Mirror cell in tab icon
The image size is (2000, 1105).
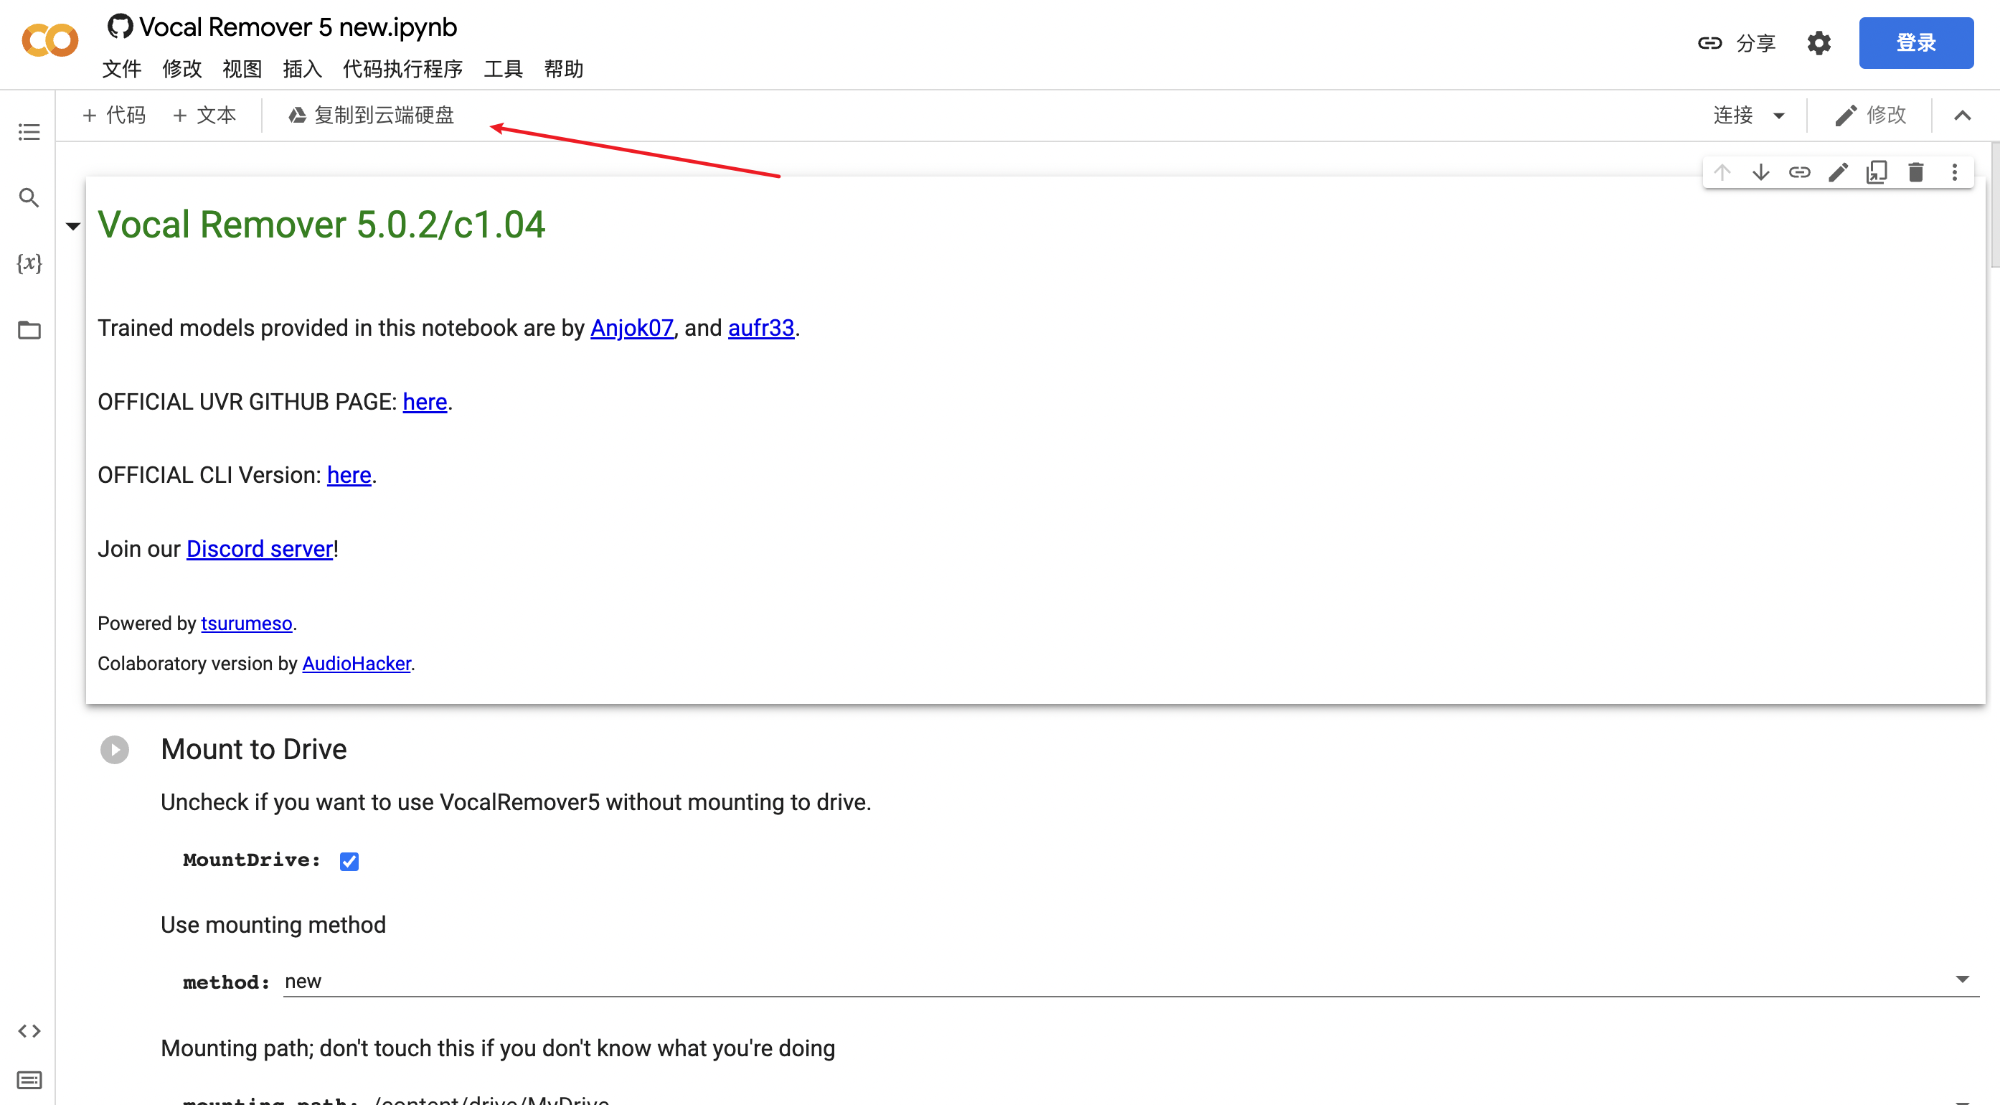tap(1877, 172)
